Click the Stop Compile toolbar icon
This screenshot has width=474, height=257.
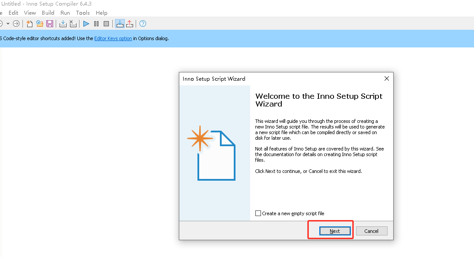click(73, 24)
